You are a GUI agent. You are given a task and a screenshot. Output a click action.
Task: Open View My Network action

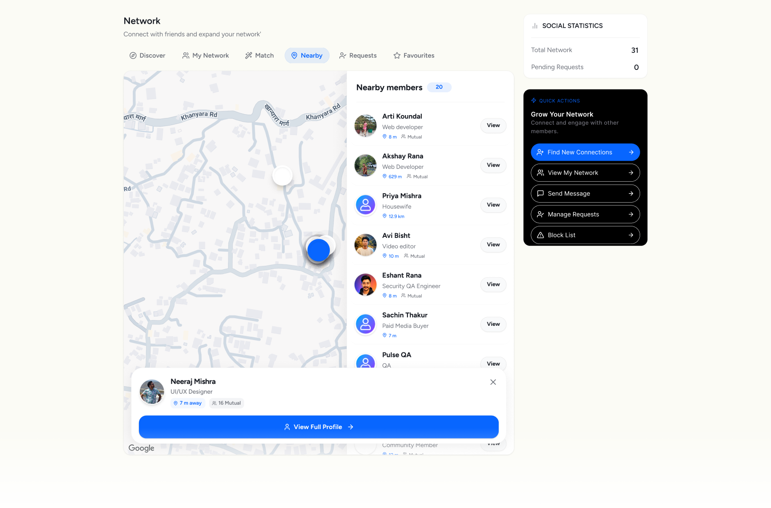coord(585,173)
